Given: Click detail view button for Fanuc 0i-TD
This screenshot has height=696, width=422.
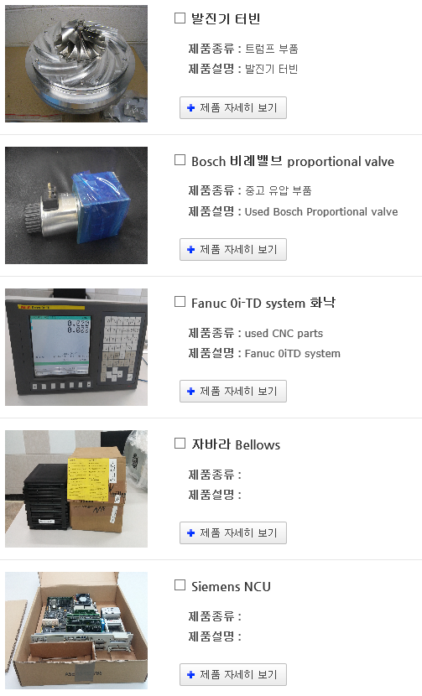Looking at the screenshot, I should click(233, 391).
